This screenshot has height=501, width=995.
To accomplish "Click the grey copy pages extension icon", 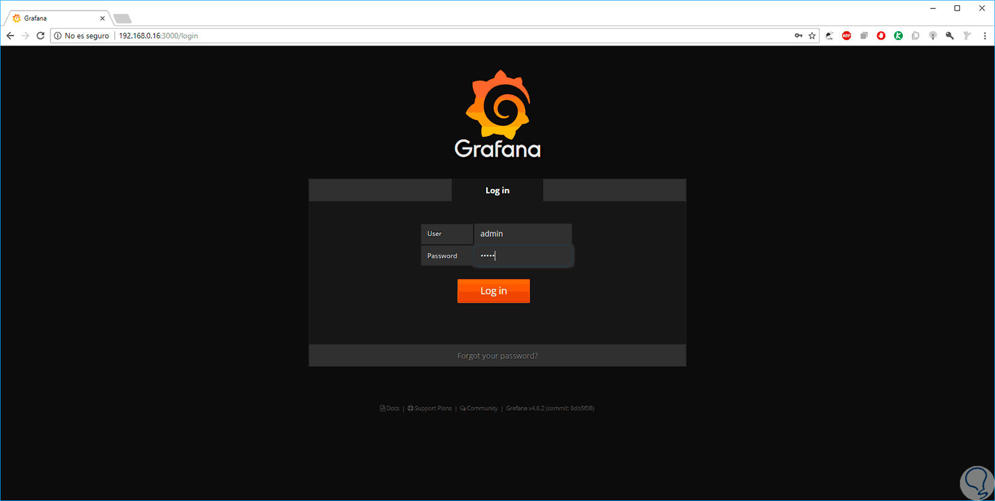I will [x=915, y=36].
